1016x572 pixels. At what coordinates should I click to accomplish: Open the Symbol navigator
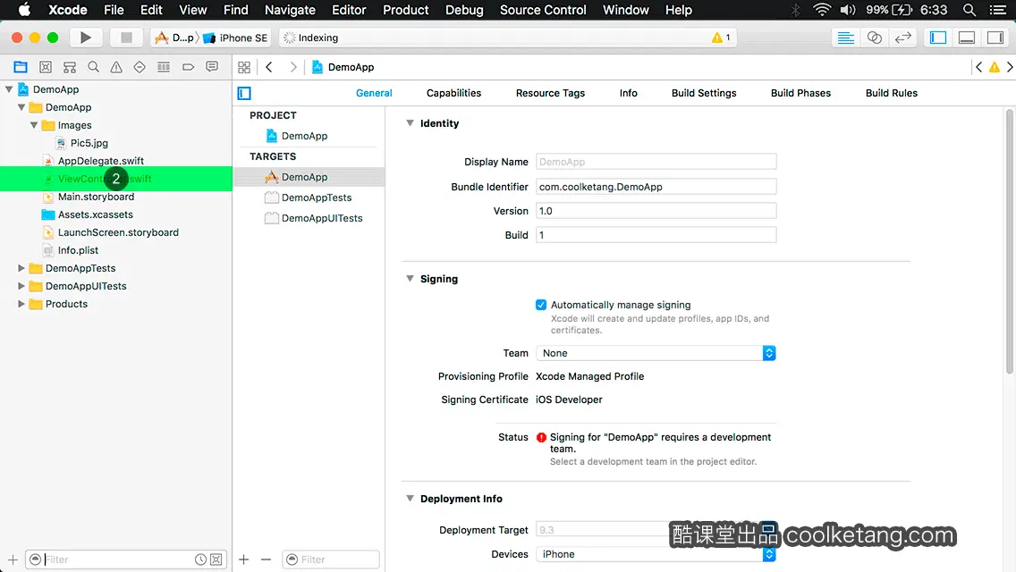tap(70, 67)
